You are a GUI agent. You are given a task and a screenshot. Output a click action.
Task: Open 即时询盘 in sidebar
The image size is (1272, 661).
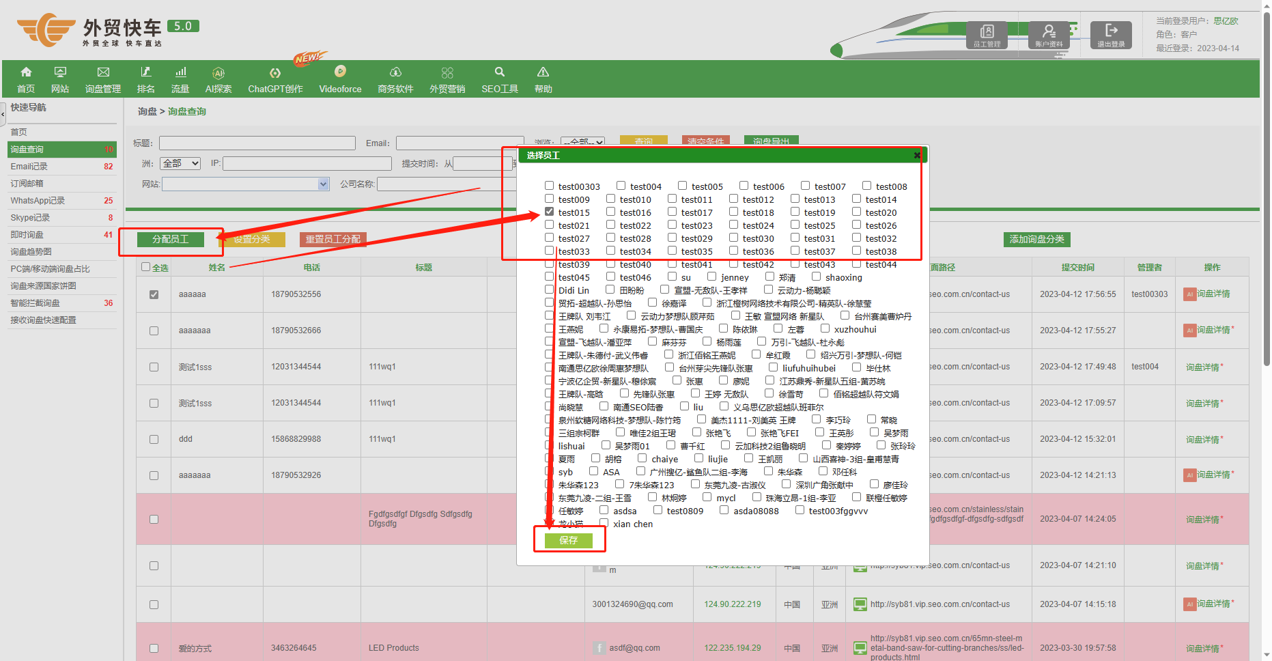(62, 235)
